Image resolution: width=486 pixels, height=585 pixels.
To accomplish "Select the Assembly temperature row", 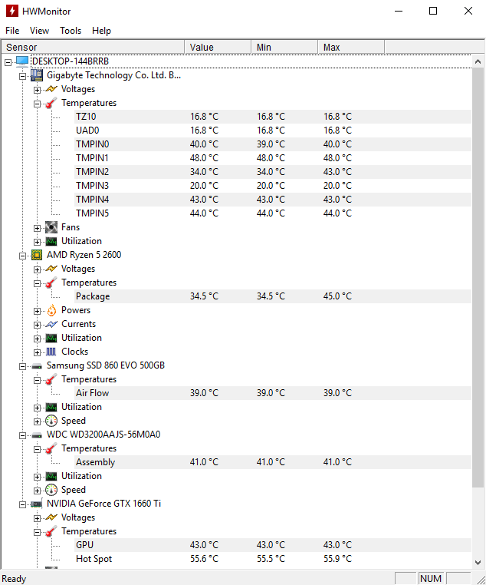I will (273, 462).
